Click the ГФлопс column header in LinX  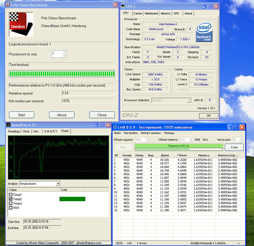[182, 155]
